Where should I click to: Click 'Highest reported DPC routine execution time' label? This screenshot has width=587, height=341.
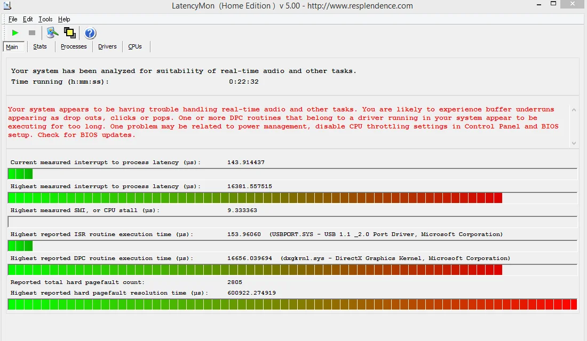102,258
